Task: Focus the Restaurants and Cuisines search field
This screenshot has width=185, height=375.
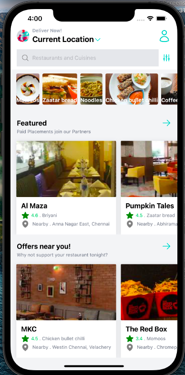Action: coord(87,58)
